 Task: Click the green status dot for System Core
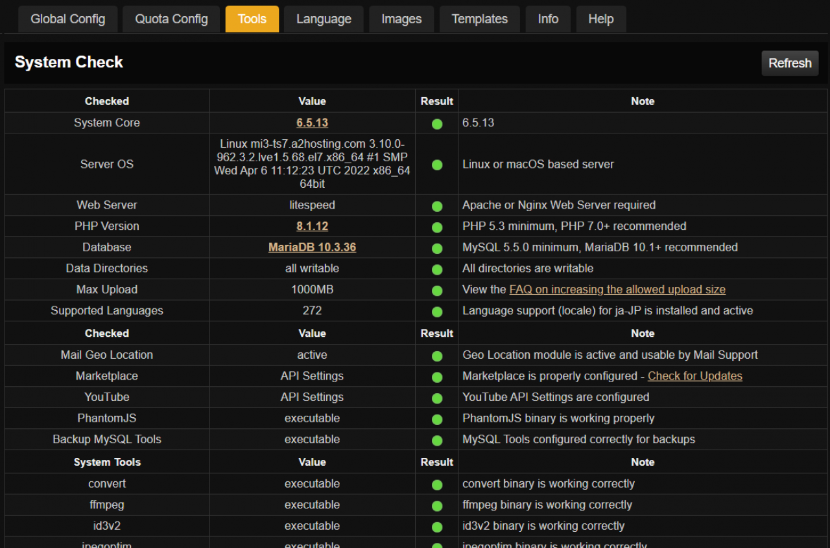point(437,124)
